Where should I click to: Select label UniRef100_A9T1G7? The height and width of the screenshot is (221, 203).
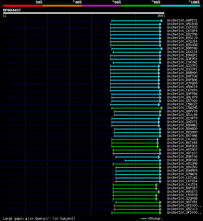coord(182,153)
